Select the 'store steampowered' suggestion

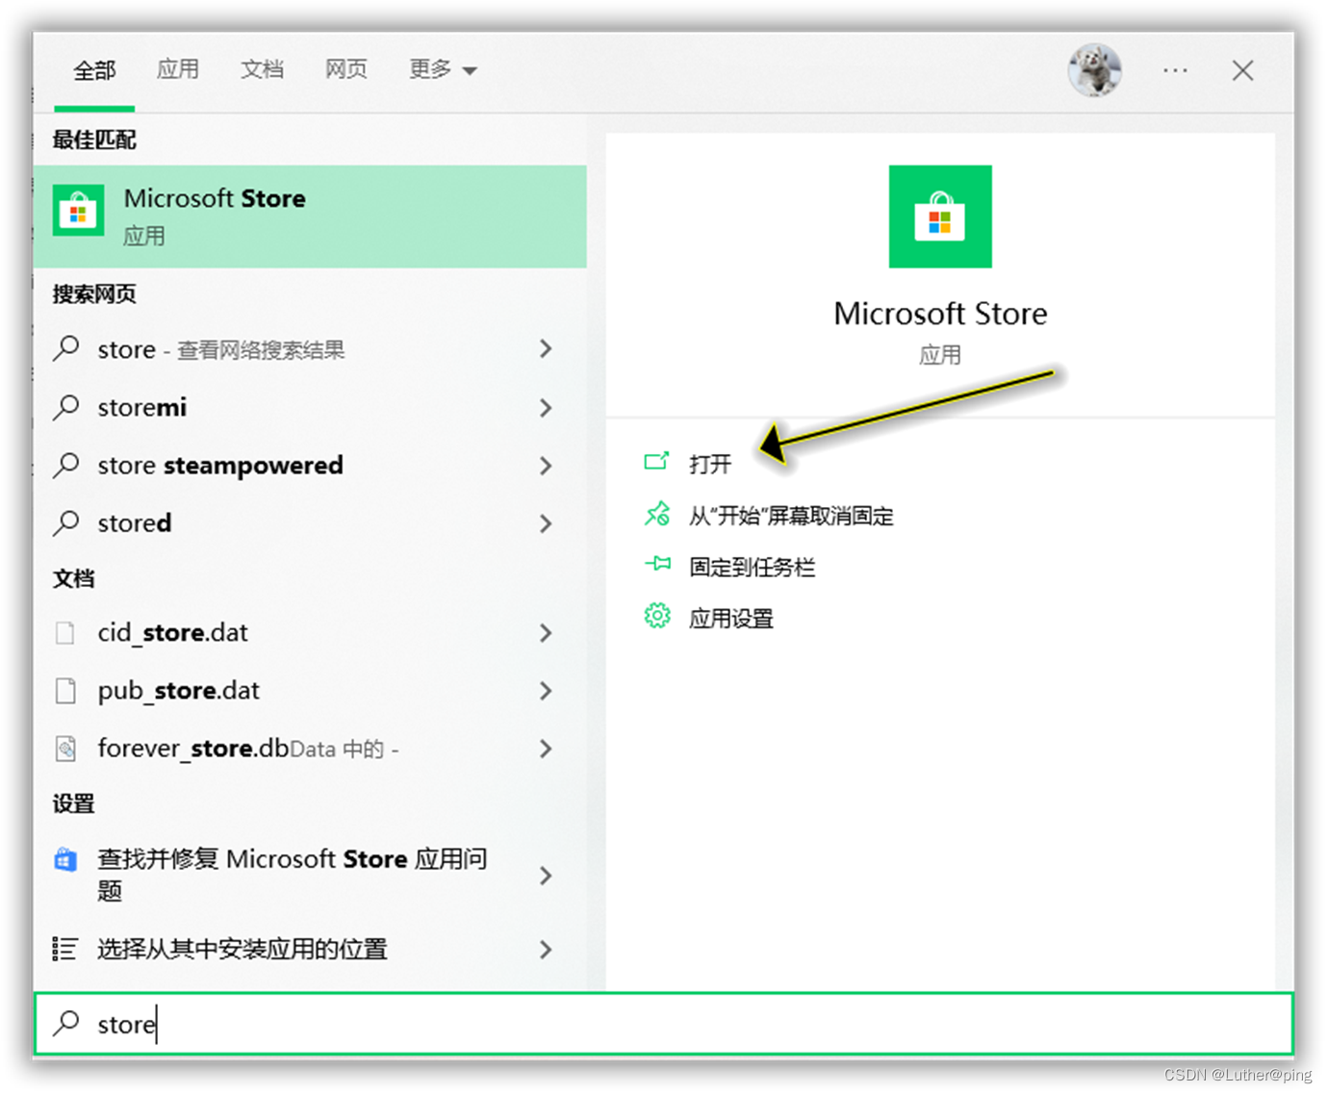coord(310,465)
